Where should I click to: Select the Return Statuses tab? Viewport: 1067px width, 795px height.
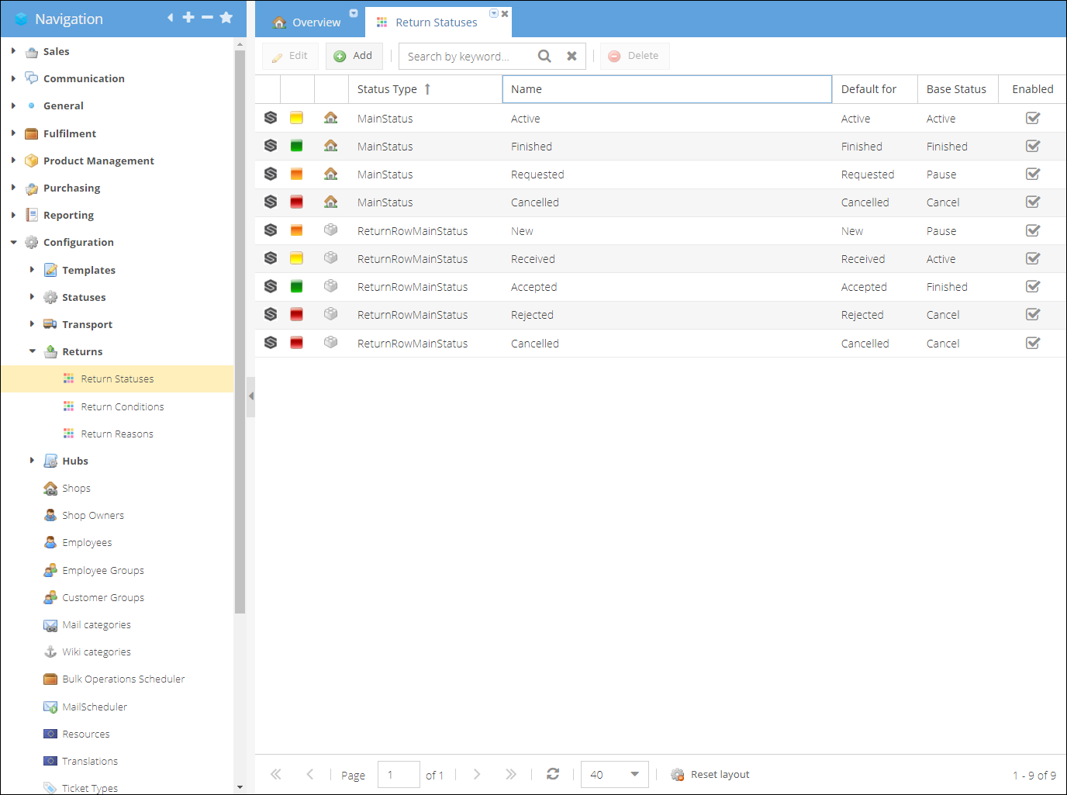point(437,22)
